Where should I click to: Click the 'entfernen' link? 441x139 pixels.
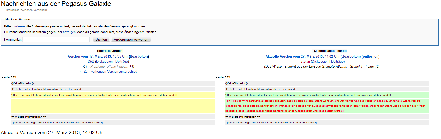pyautogui.click(x=370, y=57)
